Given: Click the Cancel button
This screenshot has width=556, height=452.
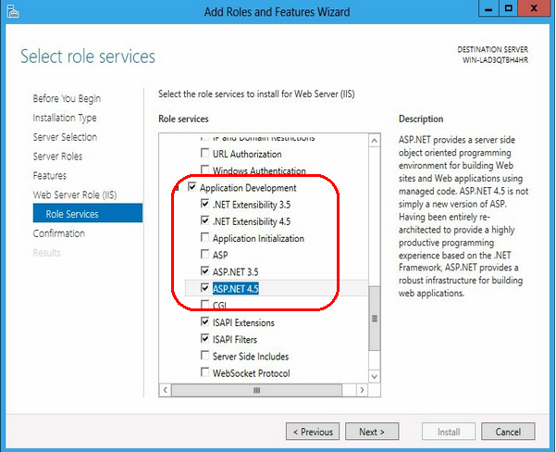Looking at the screenshot, I should click(508, 432).
